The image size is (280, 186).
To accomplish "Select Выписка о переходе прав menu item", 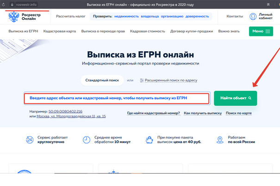I will [103, 31].
